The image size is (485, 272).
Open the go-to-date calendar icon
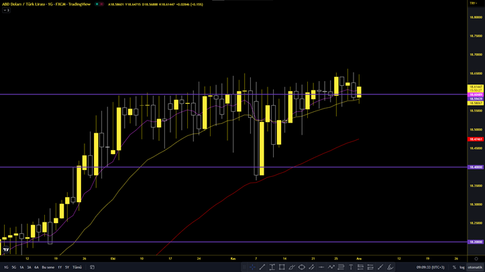pos(92,267)
